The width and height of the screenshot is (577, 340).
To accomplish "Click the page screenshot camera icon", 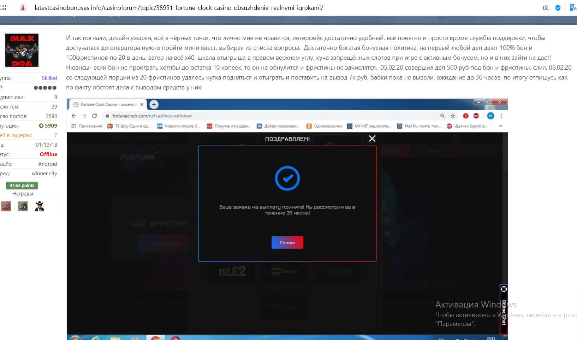I will pyautogui.click(x=546, y=7).
